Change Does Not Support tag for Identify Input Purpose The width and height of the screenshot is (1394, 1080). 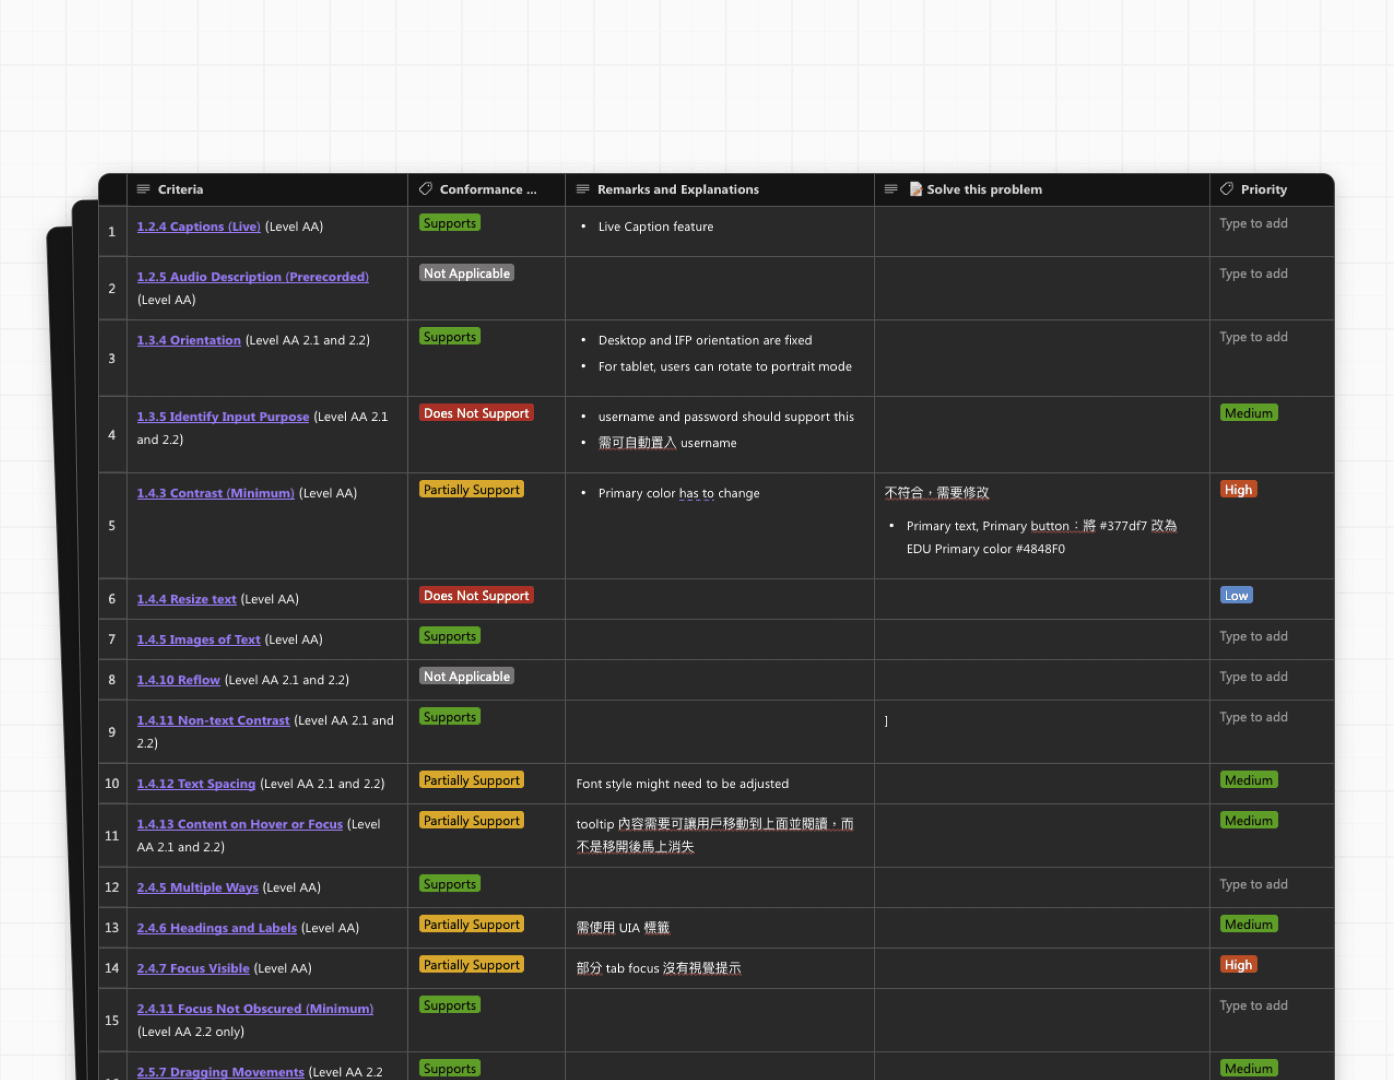(476, 412)
